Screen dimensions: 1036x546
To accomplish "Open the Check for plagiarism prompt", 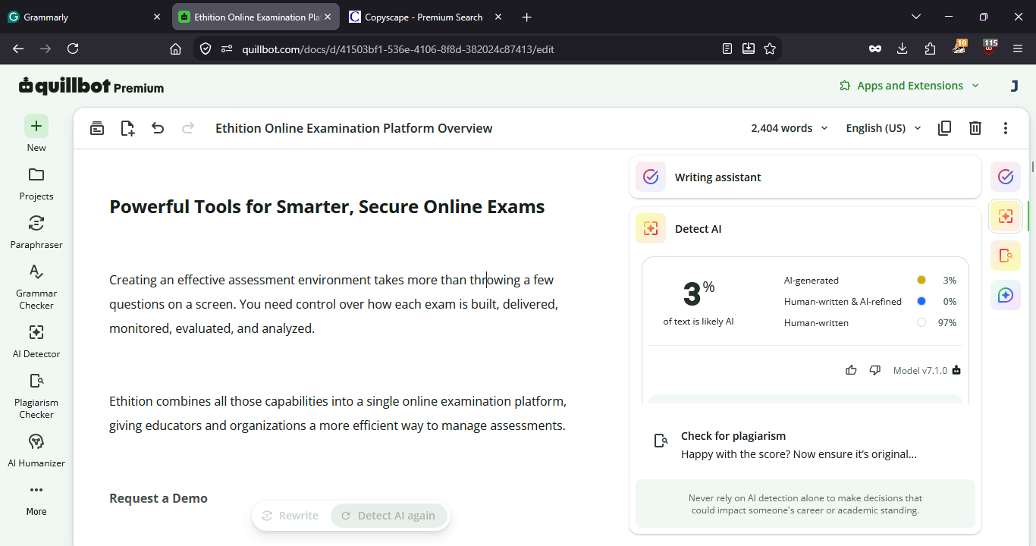I will [805, 445].
